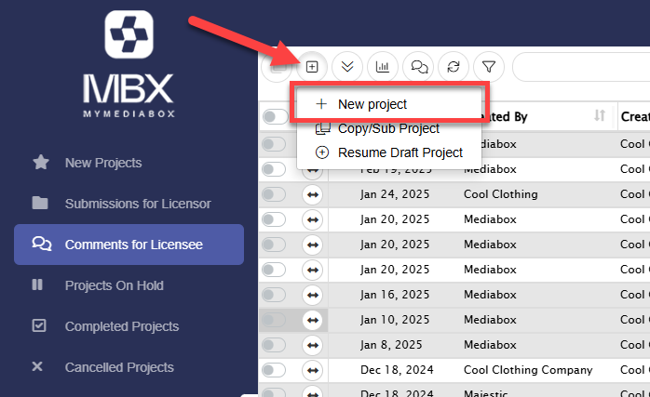
Task: Click the MBX MyMediaBox logo
Action: 129,64
